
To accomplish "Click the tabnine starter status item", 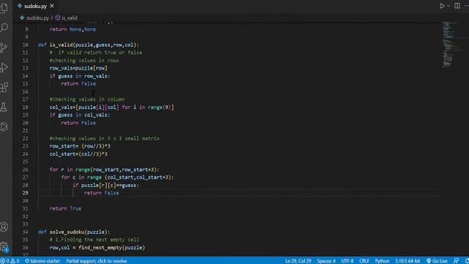I will [x=43, y=261].
